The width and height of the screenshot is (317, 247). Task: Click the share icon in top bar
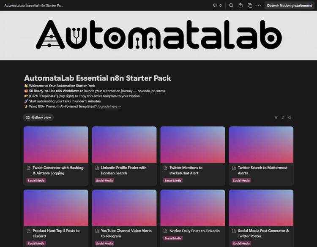tap(240, 5)
